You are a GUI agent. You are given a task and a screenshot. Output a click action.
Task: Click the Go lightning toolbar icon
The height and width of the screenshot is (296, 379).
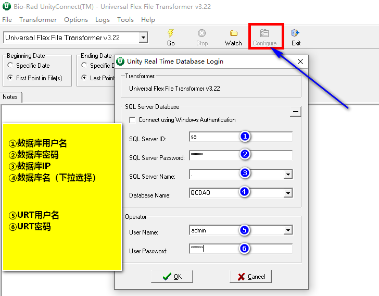[171, 33]
